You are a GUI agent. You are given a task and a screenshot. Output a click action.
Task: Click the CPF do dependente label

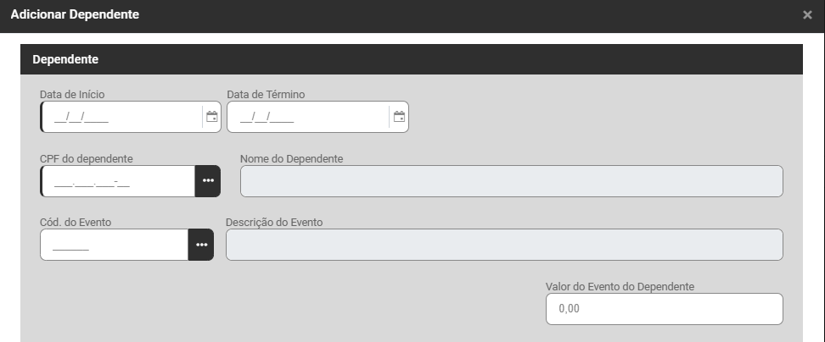pos(86,158)
